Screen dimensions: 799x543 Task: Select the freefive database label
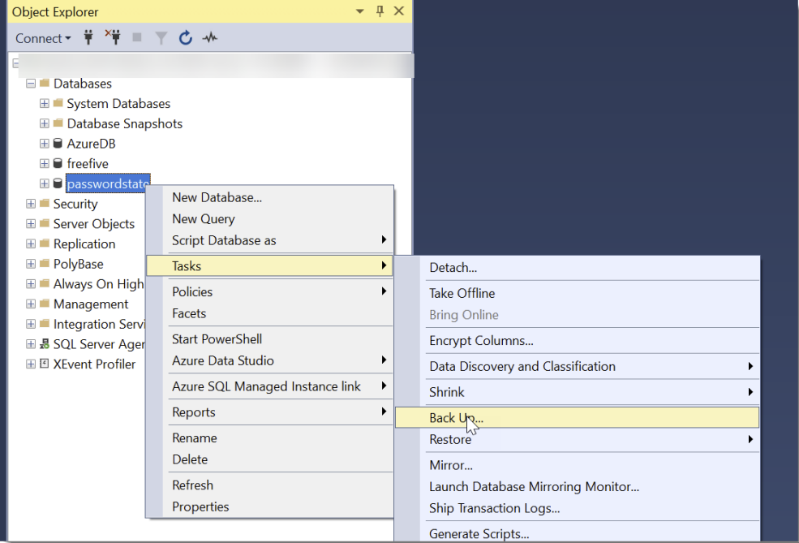click(88, 164)
